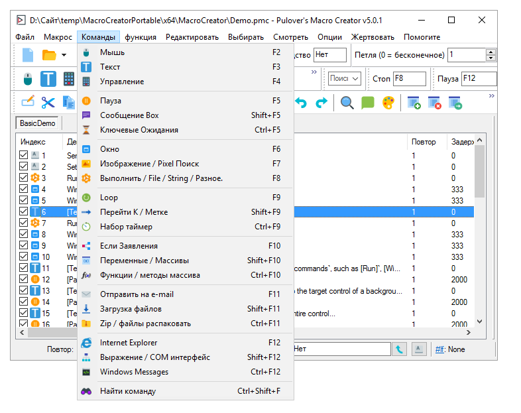Toggle row 12 checkbox
Screen dimensions: 521x413
coord(24,279)
